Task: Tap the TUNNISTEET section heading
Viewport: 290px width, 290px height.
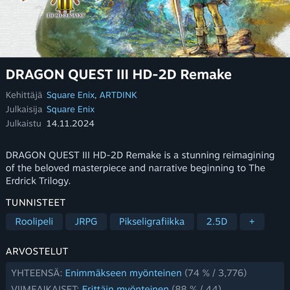Action: (36, 202)
